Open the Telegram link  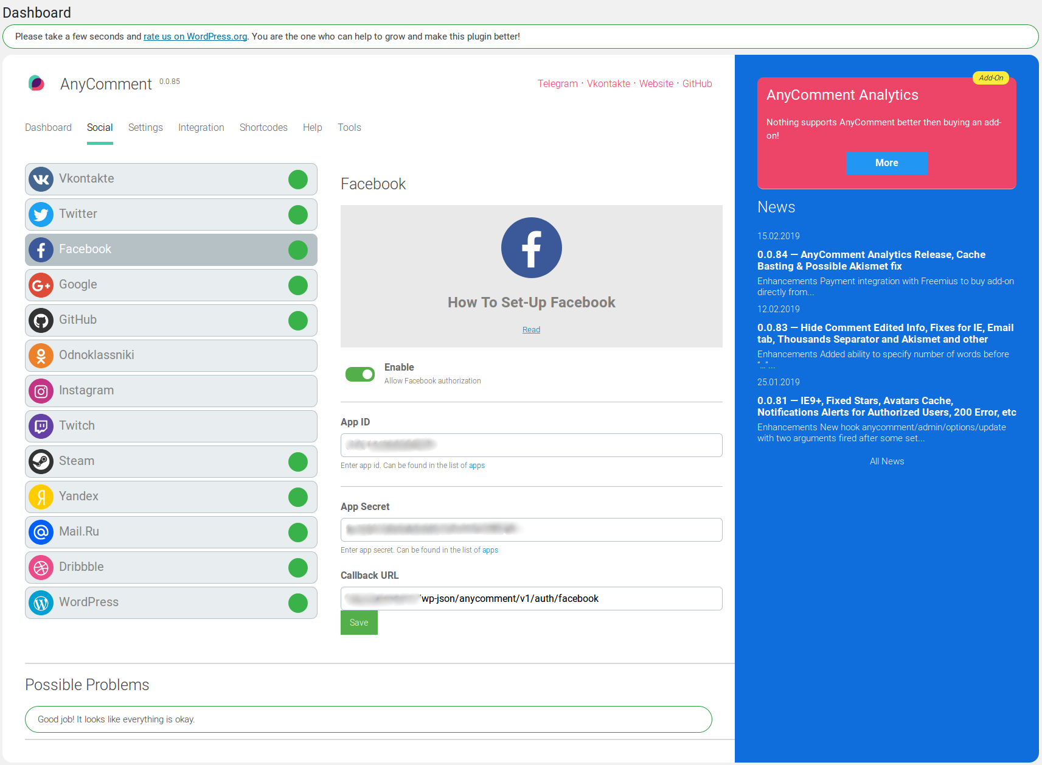pyautogui.click(x=558, y=83)
